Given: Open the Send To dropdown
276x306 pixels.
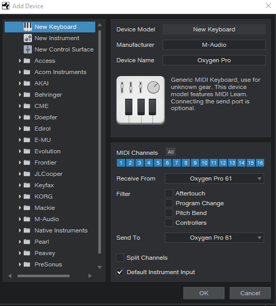Looking at the screenshot, I should (214, 238).
